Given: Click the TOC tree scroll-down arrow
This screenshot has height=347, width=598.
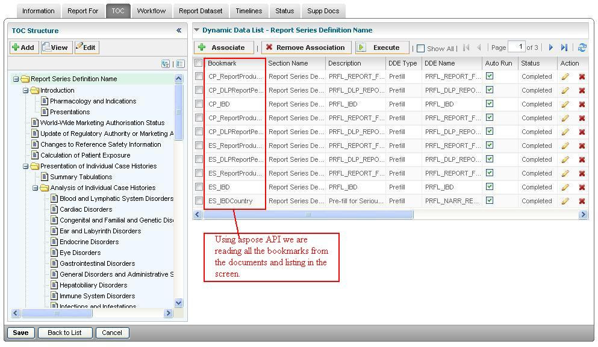Looking at the screenshot, I should (x=178, y=303).
